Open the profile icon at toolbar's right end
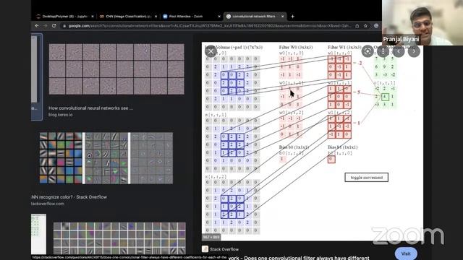 point(376,26)
